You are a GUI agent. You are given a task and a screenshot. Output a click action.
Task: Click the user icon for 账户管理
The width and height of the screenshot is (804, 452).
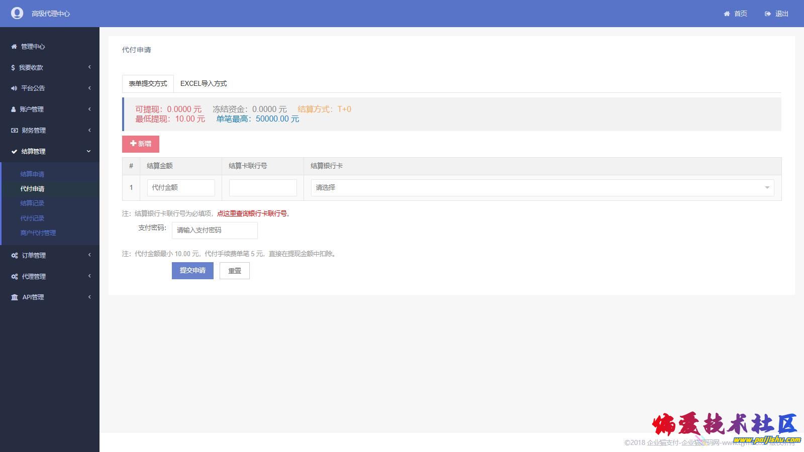coord(14,109)
